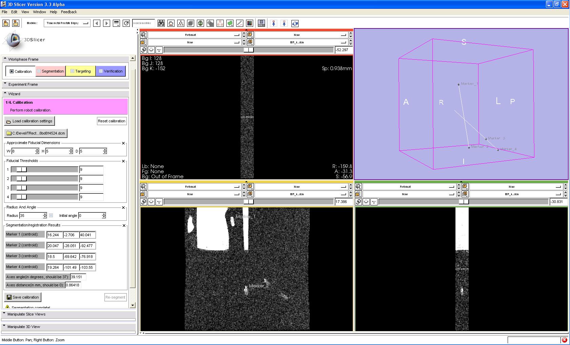Click the Reset calibration button
The height and width of the screenshot is (345, 570).
tap(111, 121)
